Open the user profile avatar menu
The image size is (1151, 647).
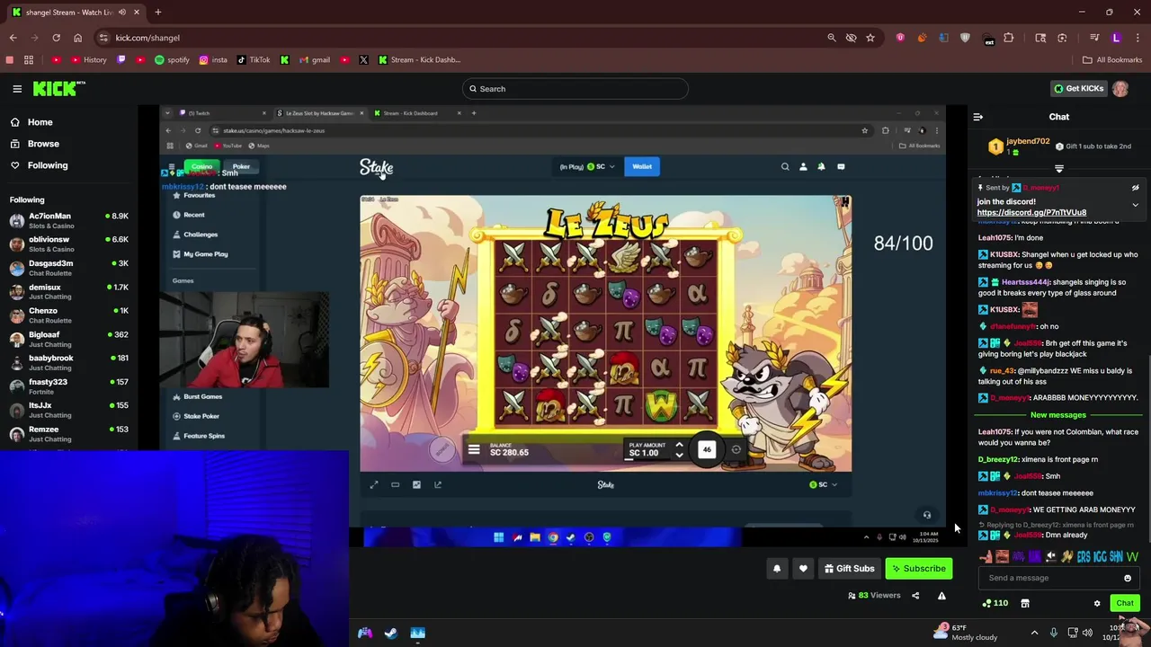[1120, 89]
